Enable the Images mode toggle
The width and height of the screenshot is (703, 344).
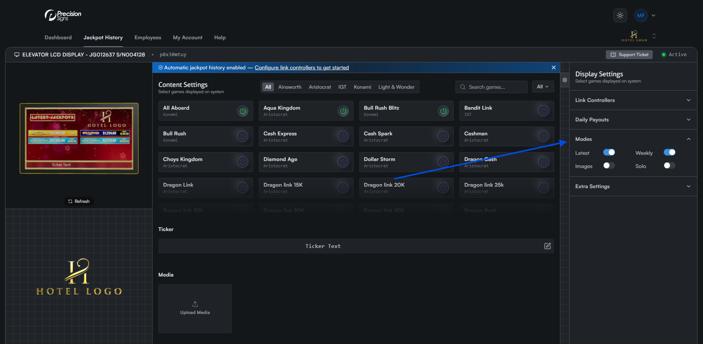point(608,165)
